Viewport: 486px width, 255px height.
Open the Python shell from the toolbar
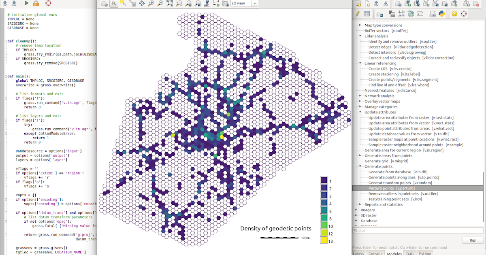tap(441, 13)
